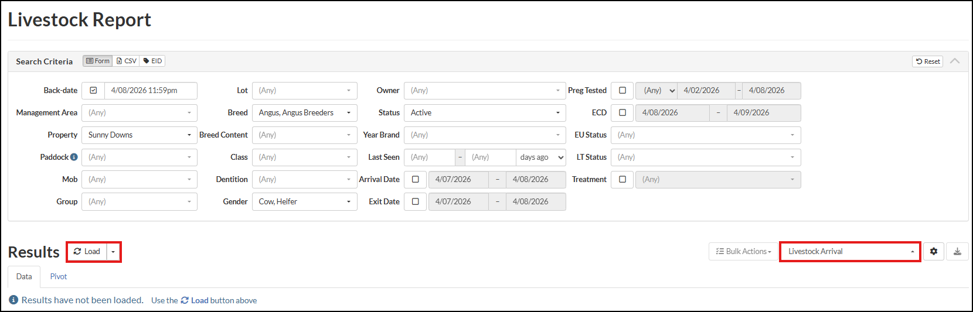
Task: Switch search criteria to EID mode
Action: click(x=152, y=61)
